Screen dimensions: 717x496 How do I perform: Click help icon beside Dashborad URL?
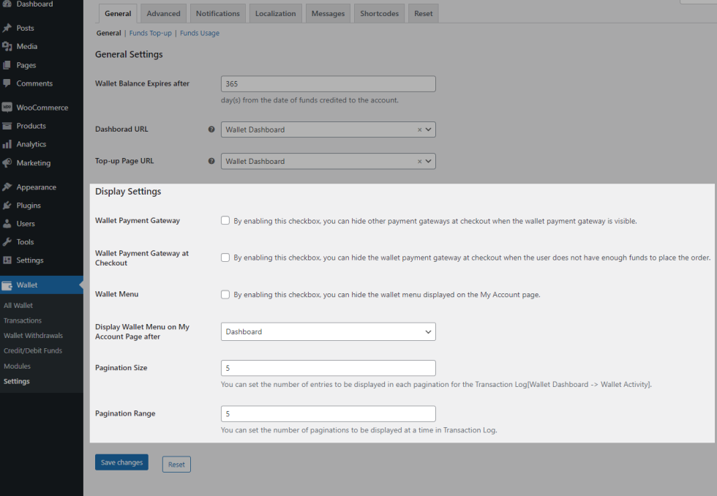[211, 129]
